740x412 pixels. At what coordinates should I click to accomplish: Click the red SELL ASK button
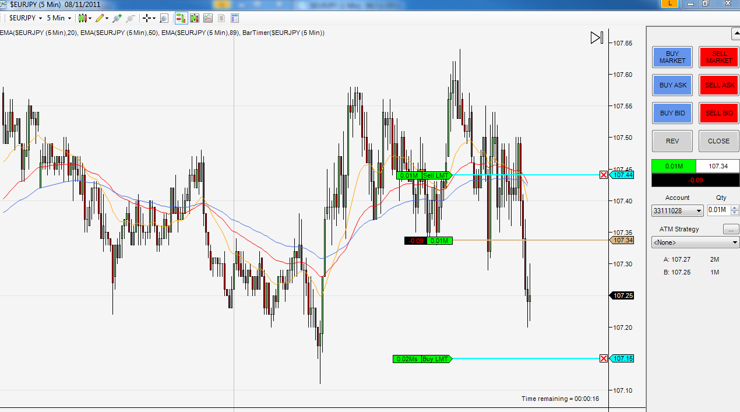pyautogui.click(x=719, y=85)
